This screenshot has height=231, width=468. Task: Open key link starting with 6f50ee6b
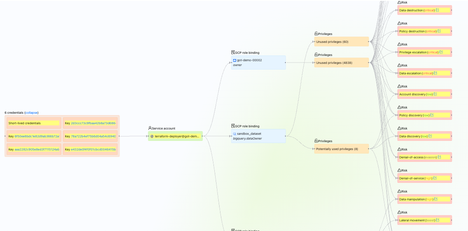coord(37,136)
